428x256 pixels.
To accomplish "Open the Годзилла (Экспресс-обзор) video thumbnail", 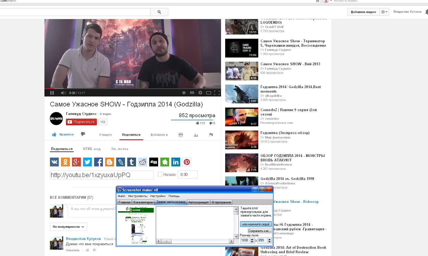I will [x=242, y=140].
